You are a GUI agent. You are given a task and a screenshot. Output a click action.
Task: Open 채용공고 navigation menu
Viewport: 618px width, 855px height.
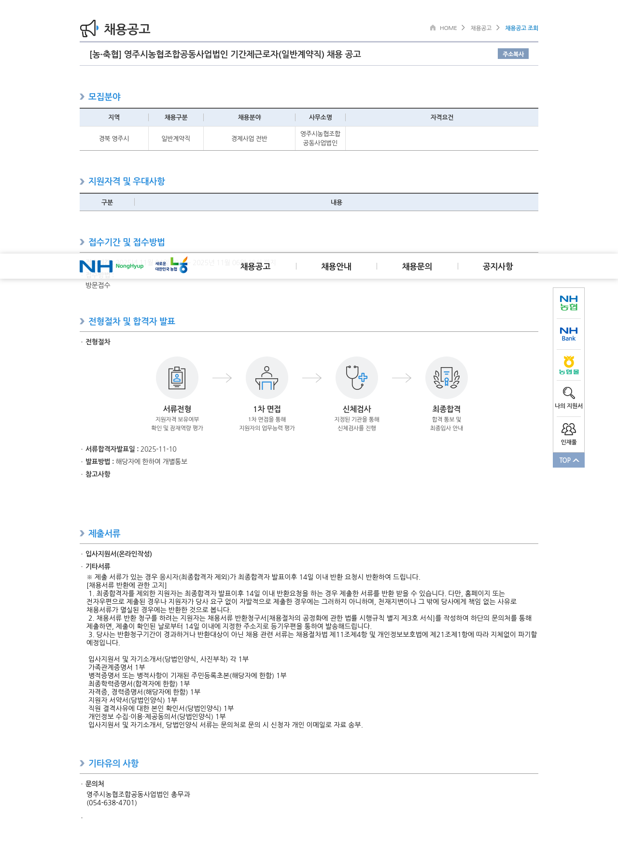point(255,266)
